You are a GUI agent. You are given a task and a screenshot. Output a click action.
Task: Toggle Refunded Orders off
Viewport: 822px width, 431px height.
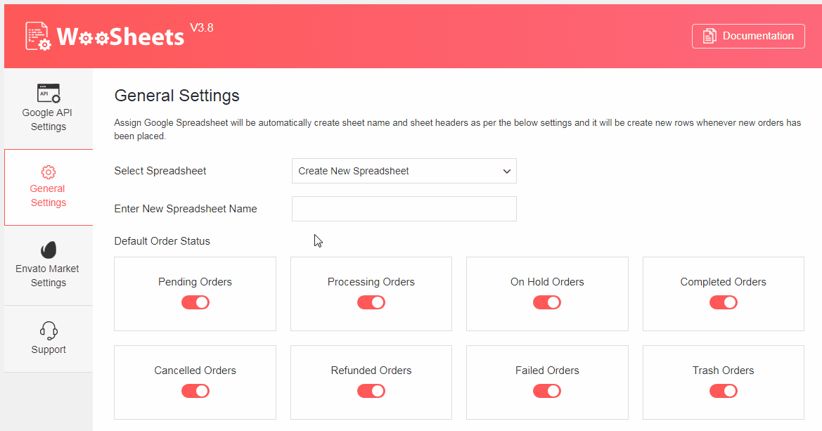[x=371, y=391]
